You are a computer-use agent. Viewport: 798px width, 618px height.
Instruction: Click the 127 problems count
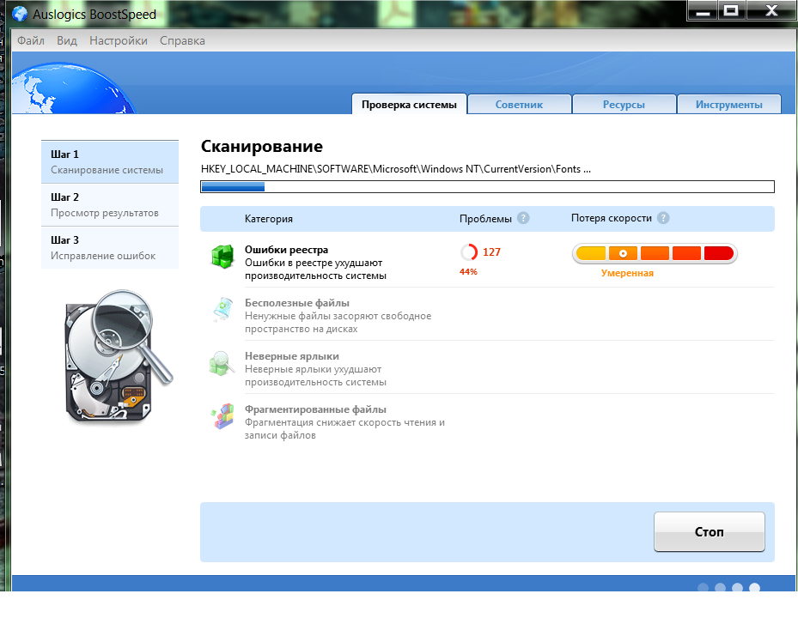491,251
